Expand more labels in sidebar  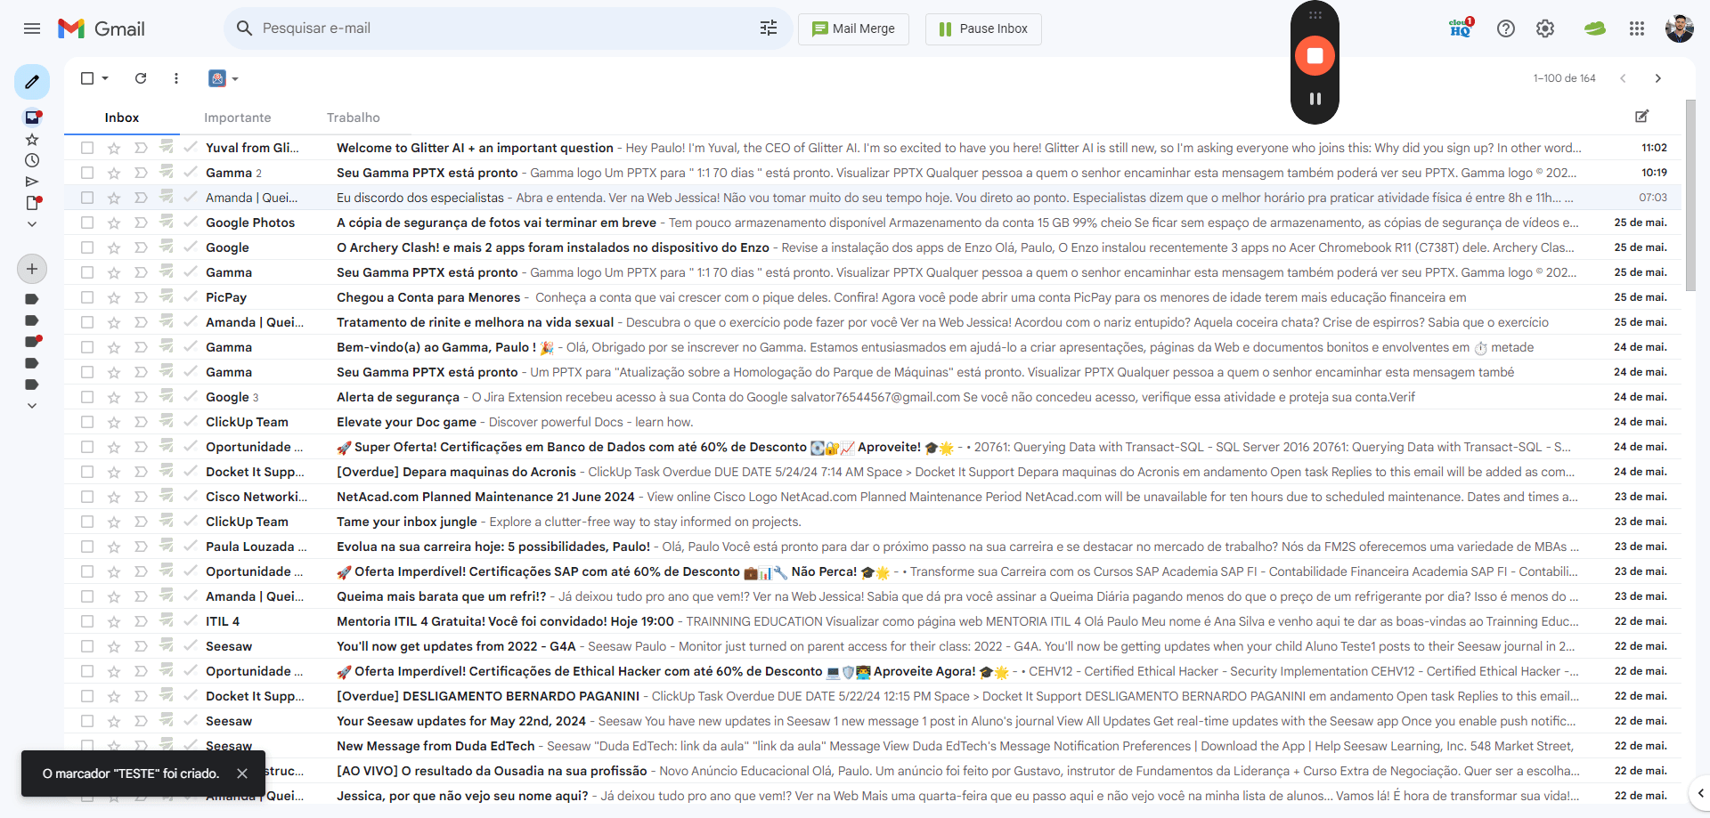tap(32, 406)
